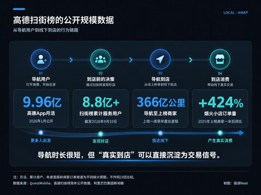Click the storefront icon above 到店消费

click(x=220, y=59)
